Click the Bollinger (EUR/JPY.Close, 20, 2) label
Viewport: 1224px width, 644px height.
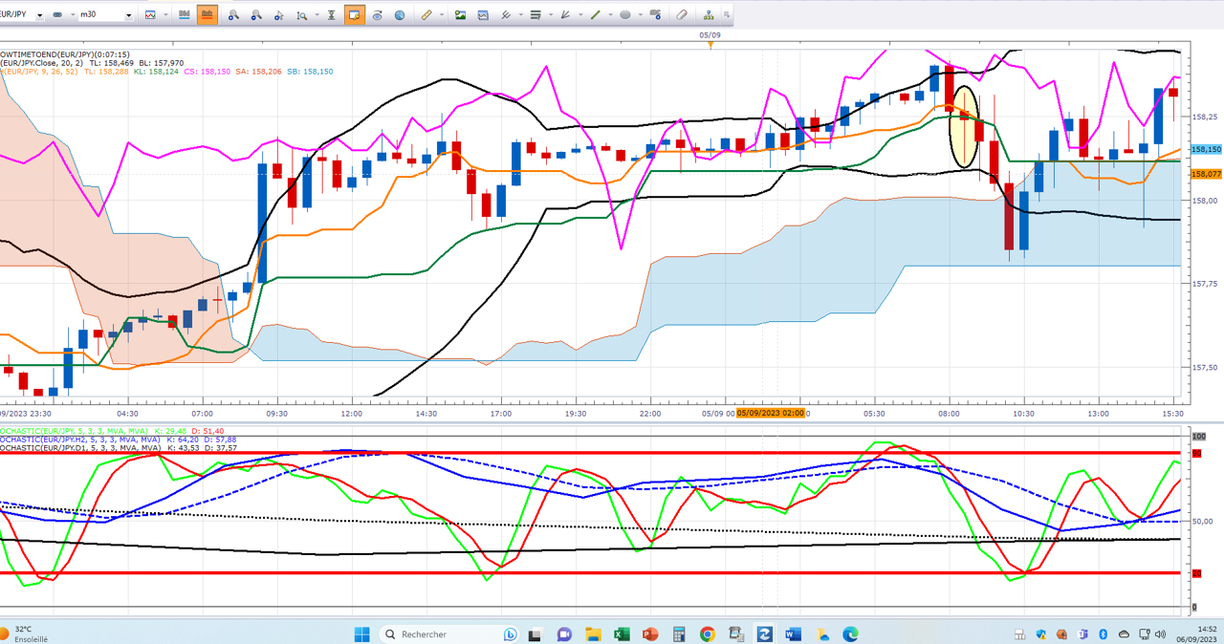tap(40, 63)
